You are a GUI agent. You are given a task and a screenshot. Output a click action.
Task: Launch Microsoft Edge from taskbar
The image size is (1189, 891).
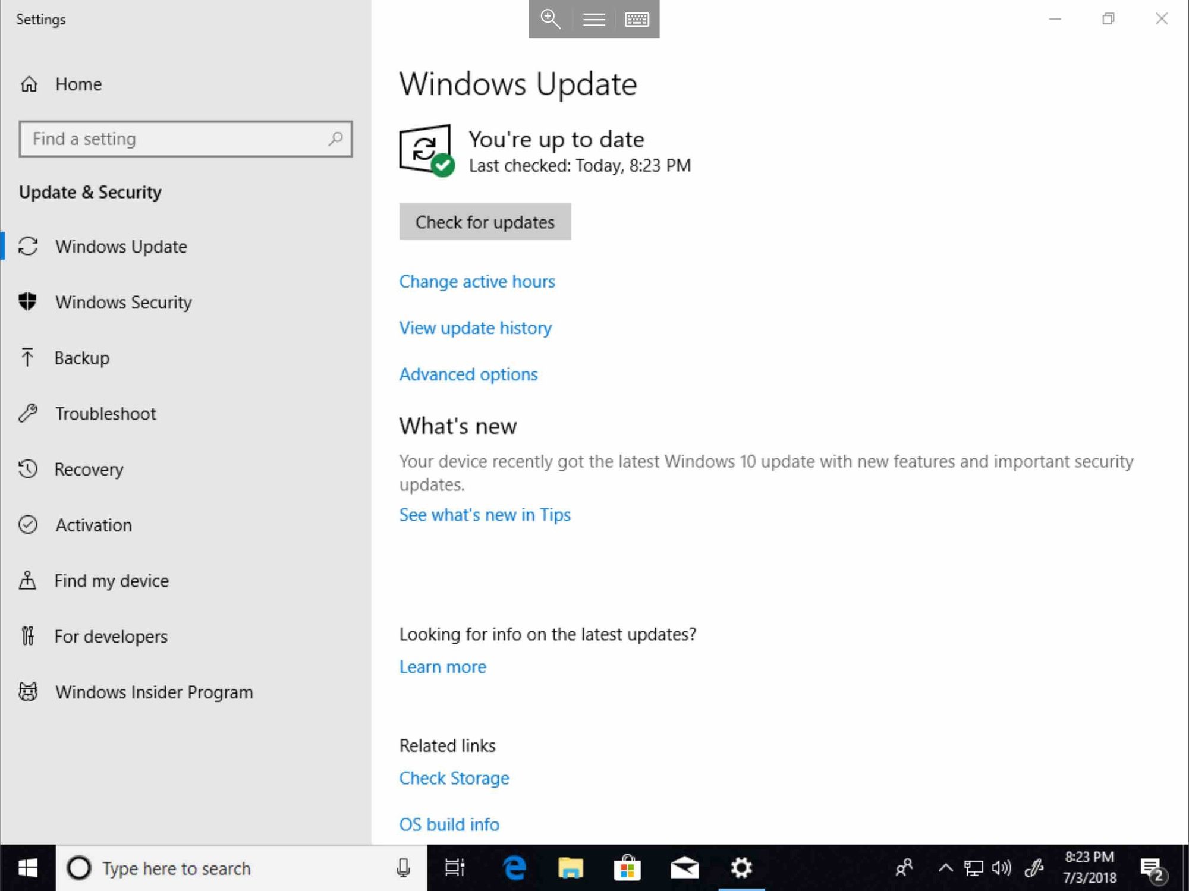pos(514,868)
